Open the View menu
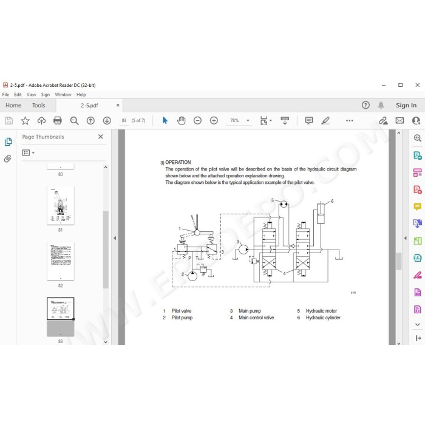 [31, 95]
